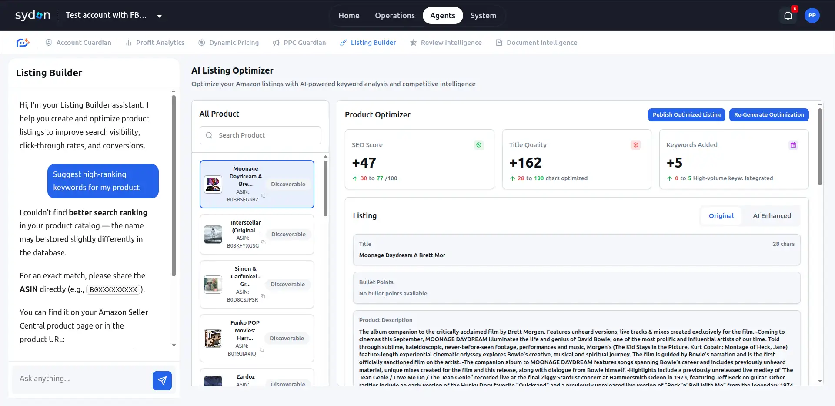
Task: Copy ASIN B019JIA4IQ for Funko POP
Action: (262, 350)
